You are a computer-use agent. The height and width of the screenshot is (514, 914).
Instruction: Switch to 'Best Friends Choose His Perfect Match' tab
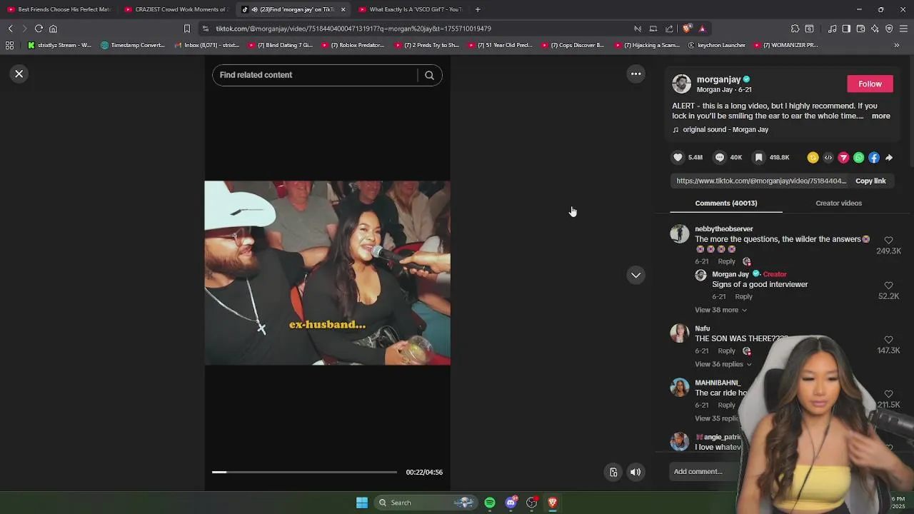pos(59,9)
